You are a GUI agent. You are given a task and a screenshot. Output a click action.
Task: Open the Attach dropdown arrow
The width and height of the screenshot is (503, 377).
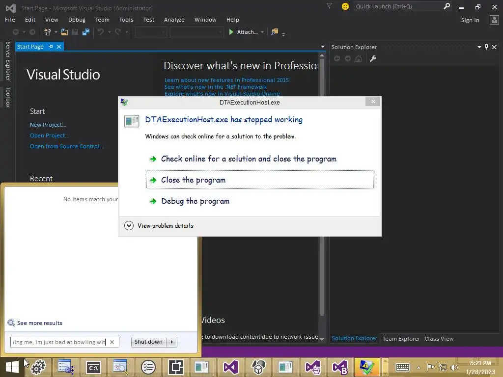(262, 32)
